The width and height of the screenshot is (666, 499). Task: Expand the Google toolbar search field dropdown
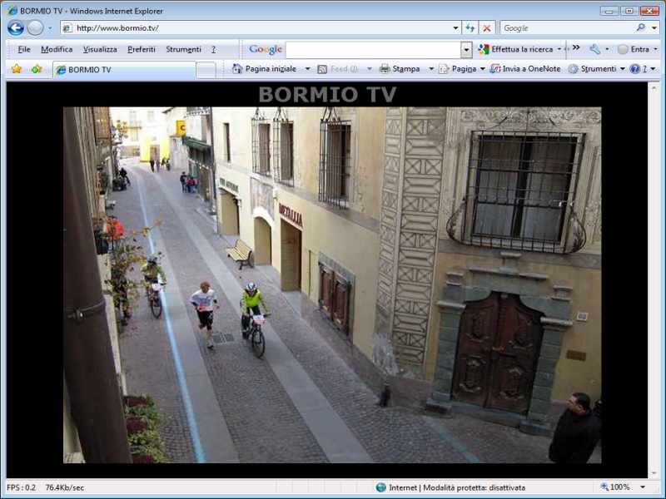click(466, 50)
